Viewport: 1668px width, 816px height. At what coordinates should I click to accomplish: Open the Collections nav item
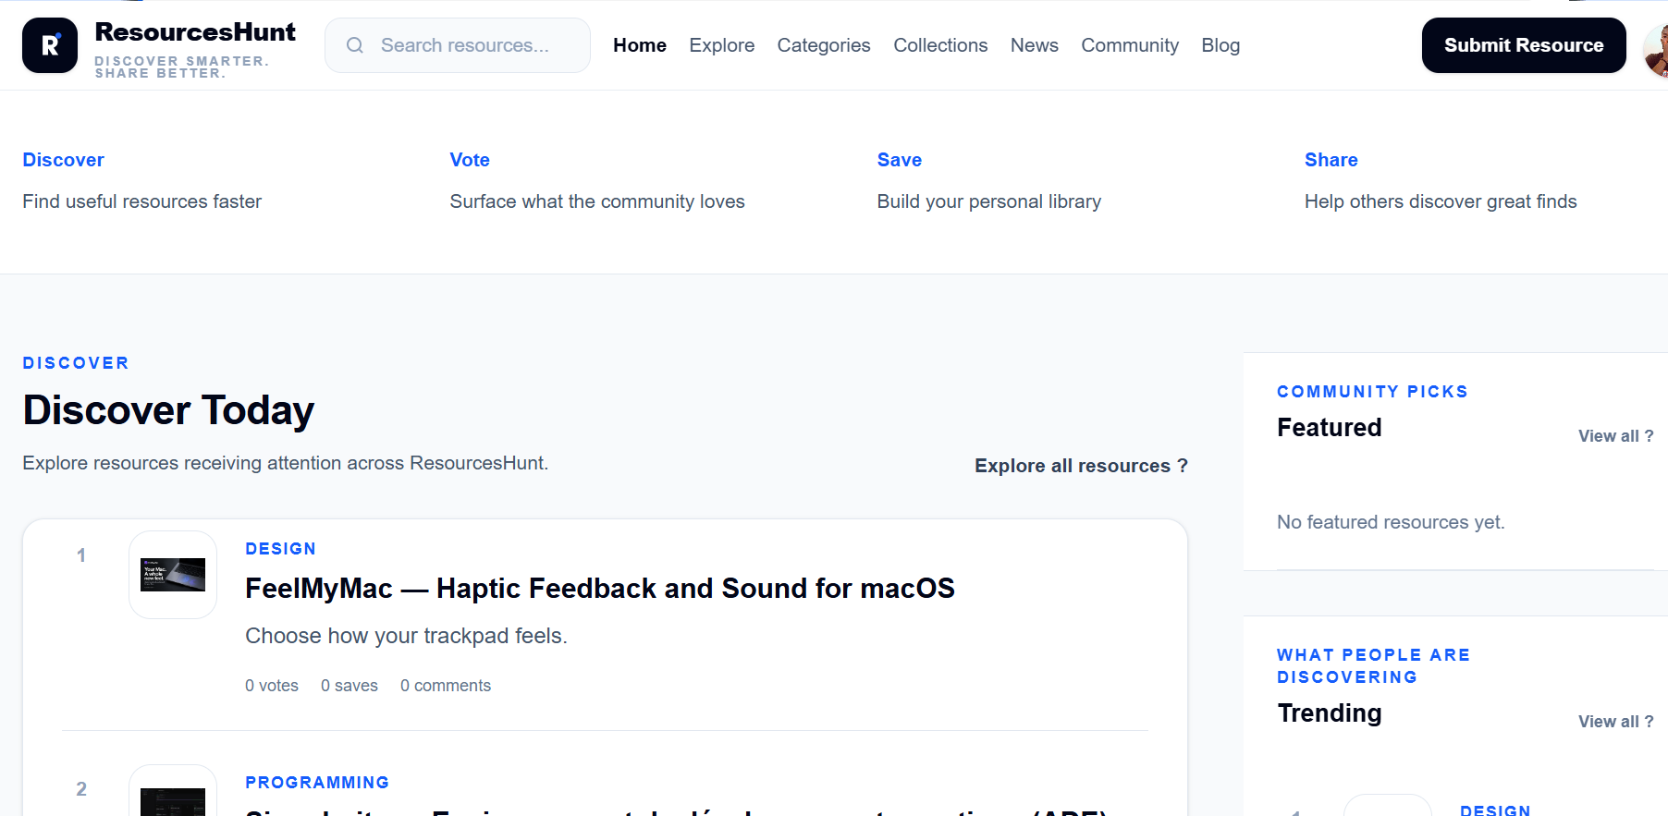tap(940, 45)
